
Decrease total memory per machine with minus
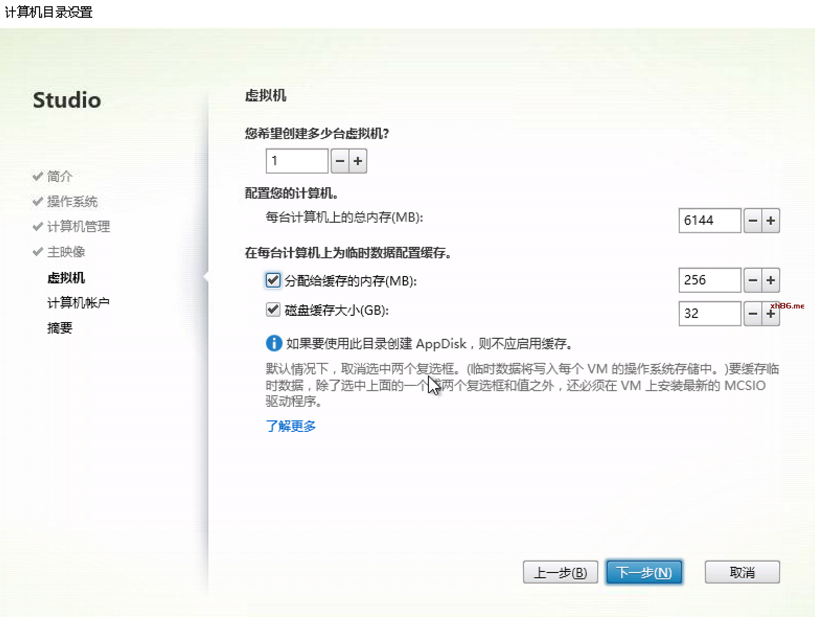coord(753,220)
